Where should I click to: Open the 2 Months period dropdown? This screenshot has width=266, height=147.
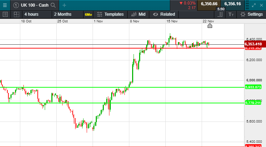click(x=67, y=14)
